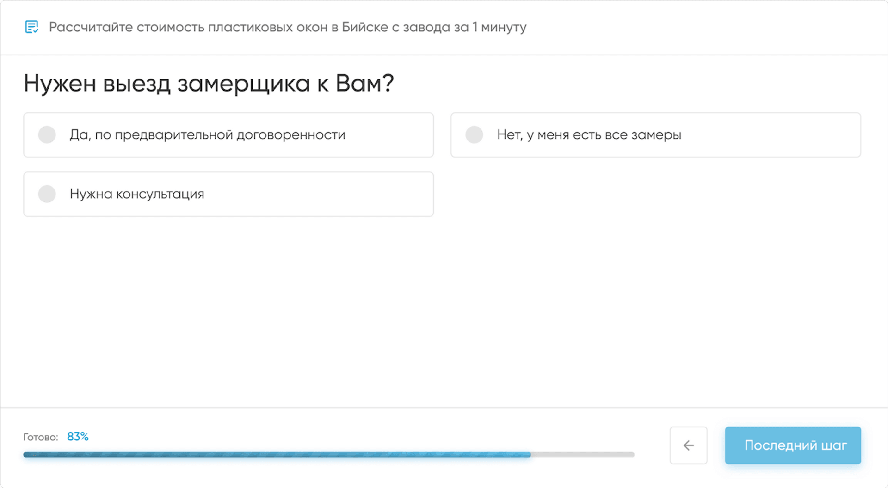The width and height of the screenshot is (888, 488).
Task: Click empty right side of "Да, по предварительной договоренности" card
Action: 393,135
